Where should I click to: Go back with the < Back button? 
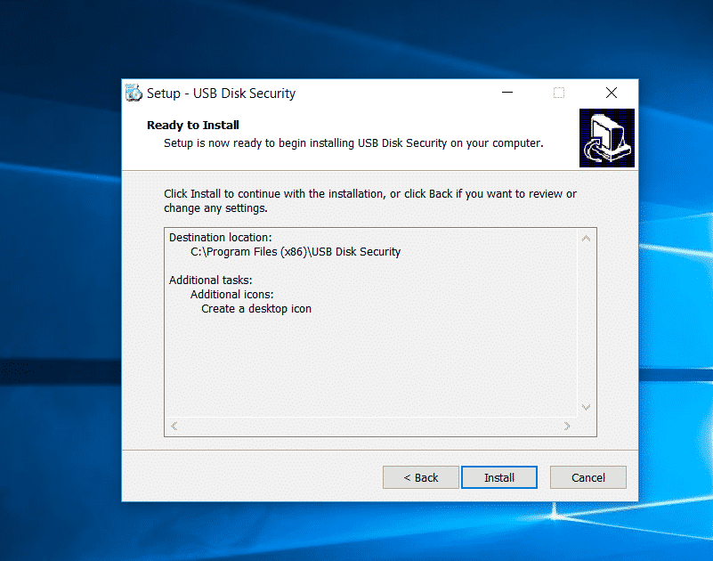tap(421, 477)
